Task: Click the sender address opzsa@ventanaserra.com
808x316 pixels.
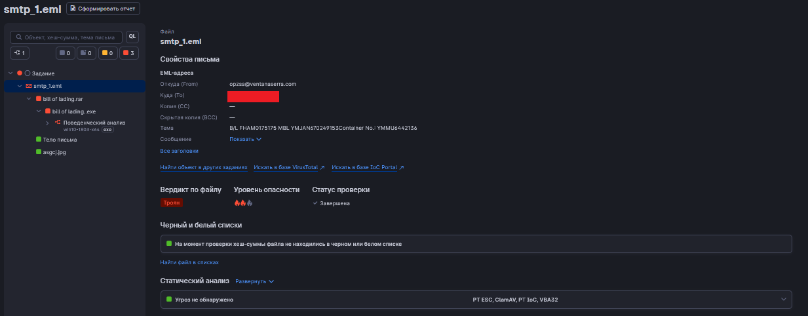Action: pyautogui.click(x=263, y=84)
